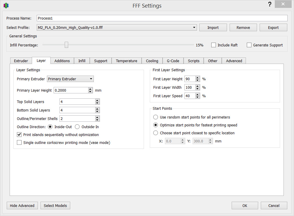Turn on vase mode checkbox
The width and height of the screenshot is (294, 216).
(19, 143)
